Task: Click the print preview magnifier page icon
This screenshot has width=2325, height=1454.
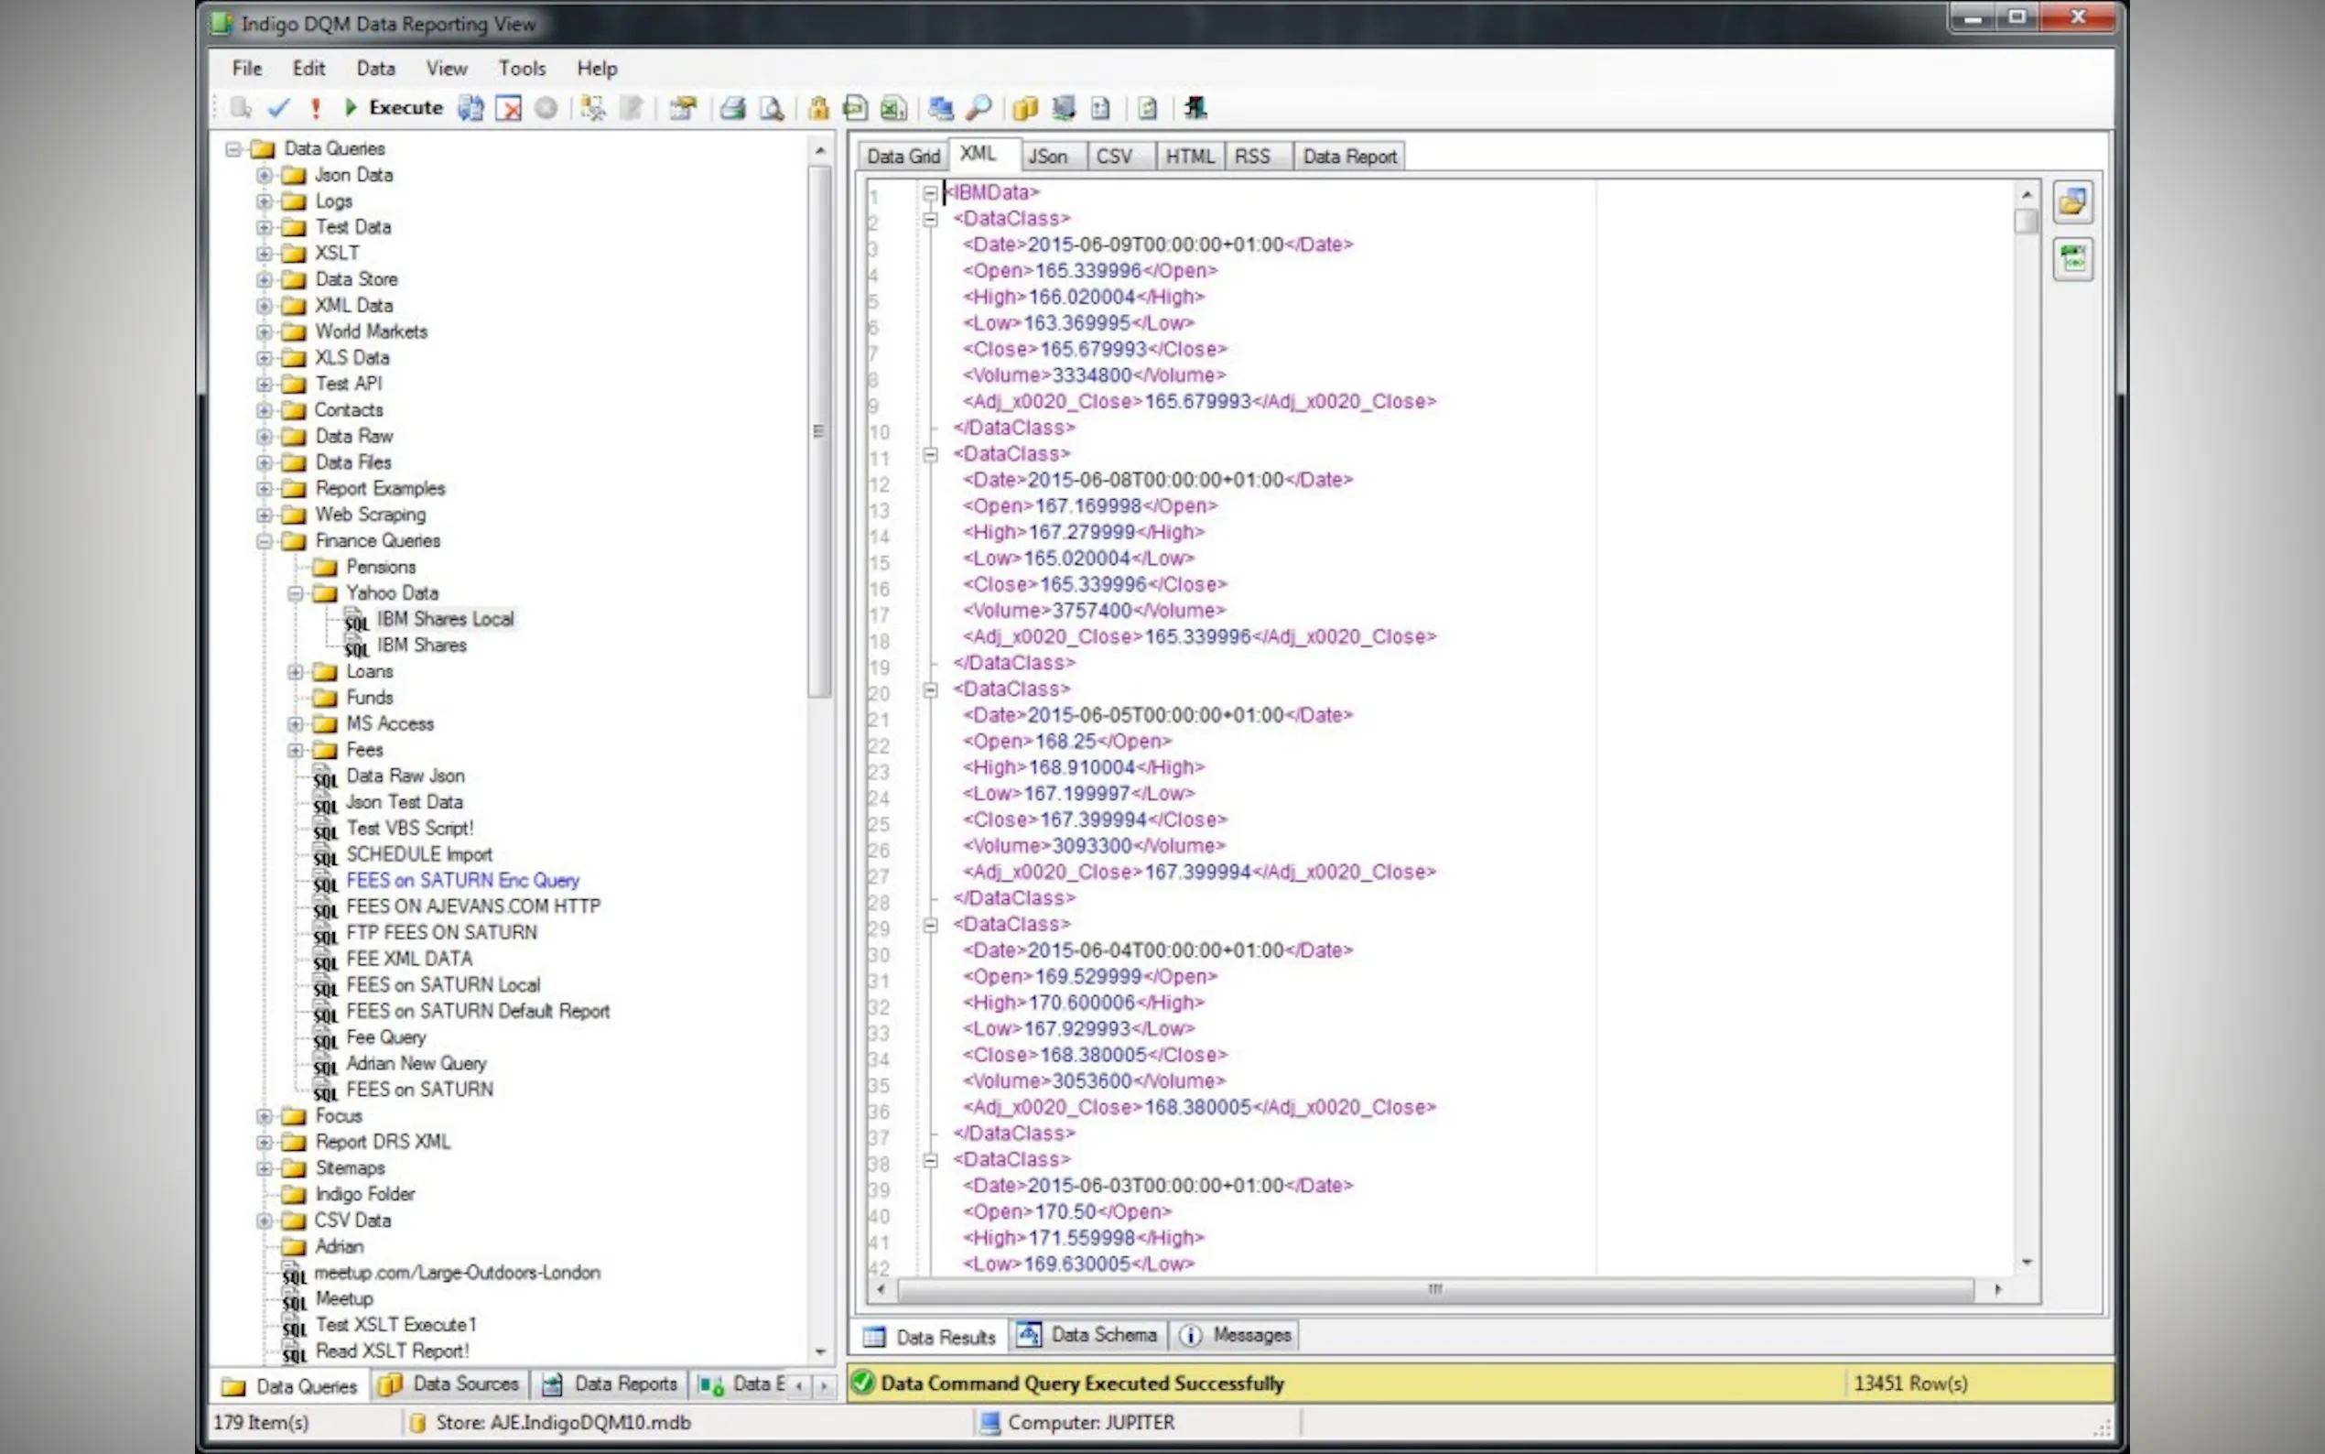Action: pos(772,108)
